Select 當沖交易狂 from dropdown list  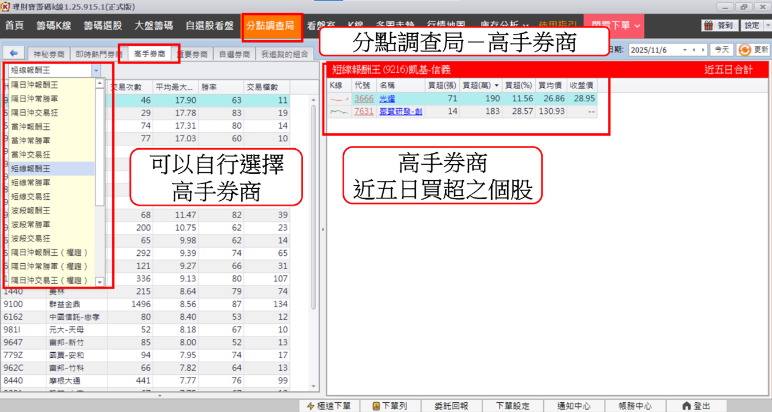pyautogui.click(x=51, y=154)
